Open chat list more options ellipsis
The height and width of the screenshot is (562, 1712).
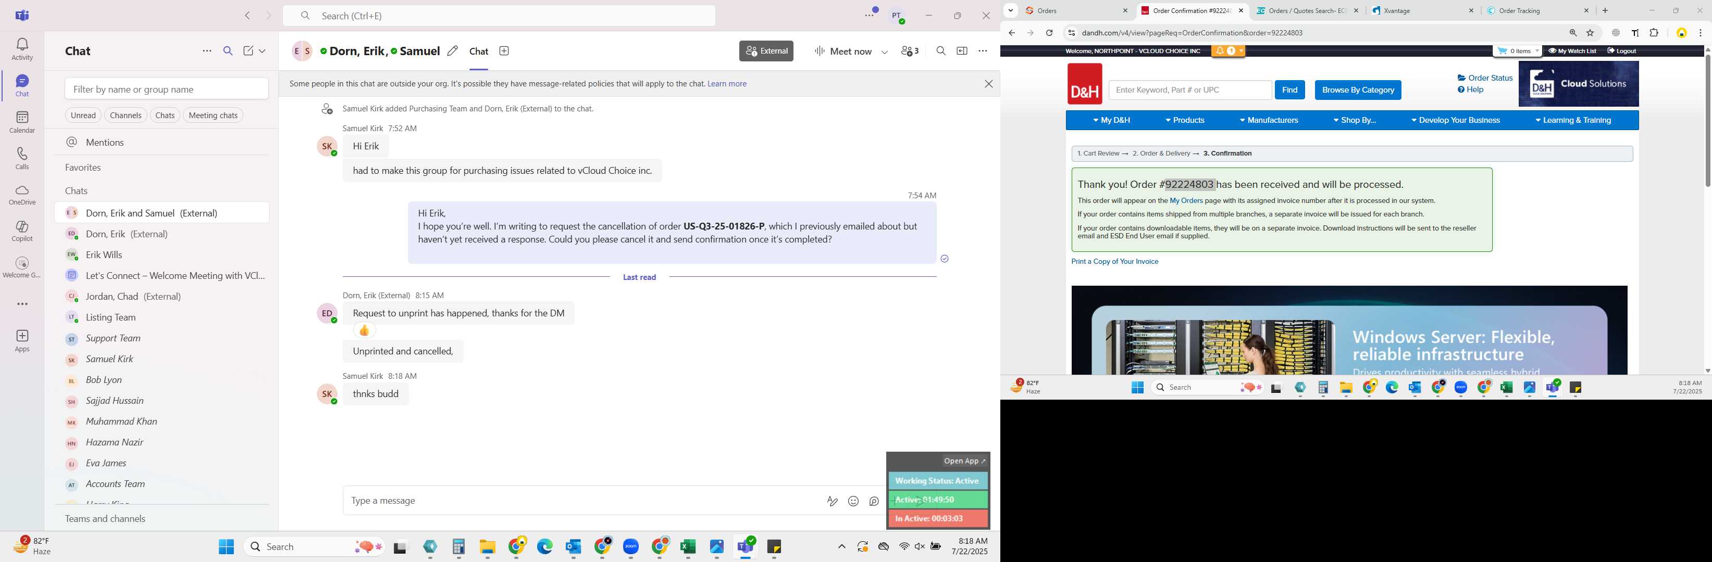click(x=207, y=51)
